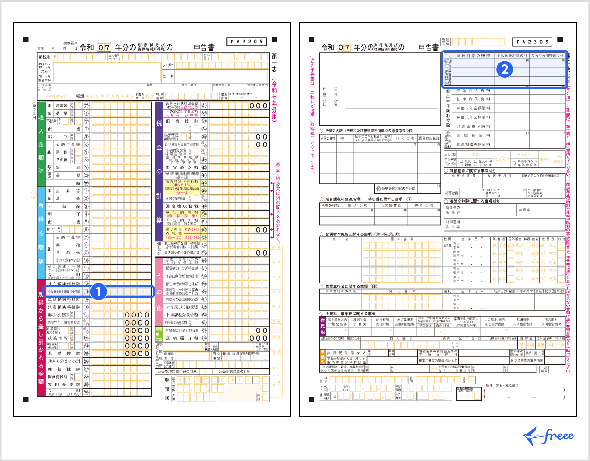Click the circled ㉛ taxable income marker
Viewport: 590px width, 461px height.
pos(204,106)
